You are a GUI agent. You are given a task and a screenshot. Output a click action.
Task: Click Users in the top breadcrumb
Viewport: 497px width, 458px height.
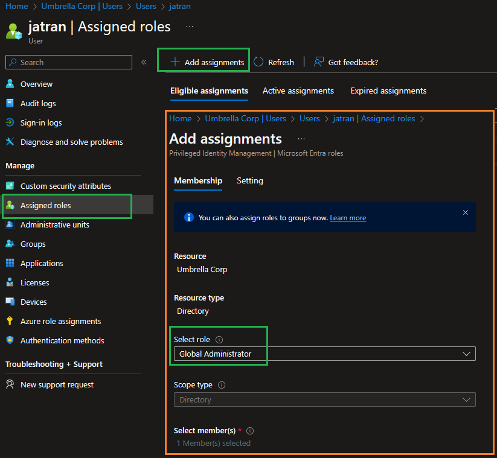click(146, 6)
